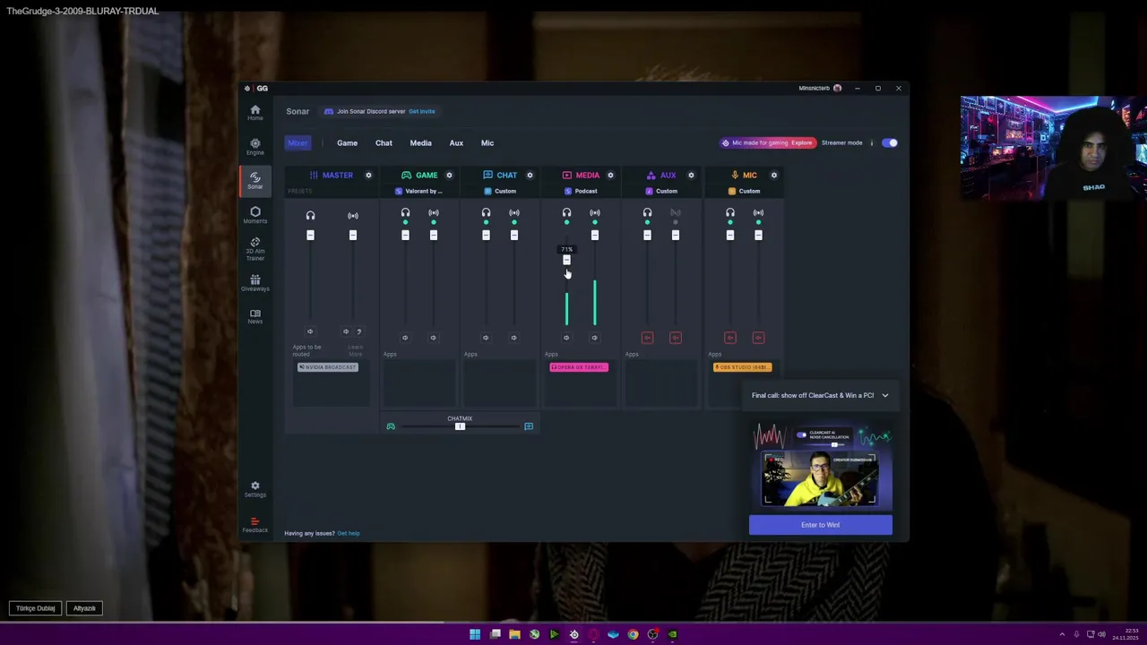Viewport: 1147px width, 645px height.
Task: Click the Enter to Win button
Action: point(821,525)
